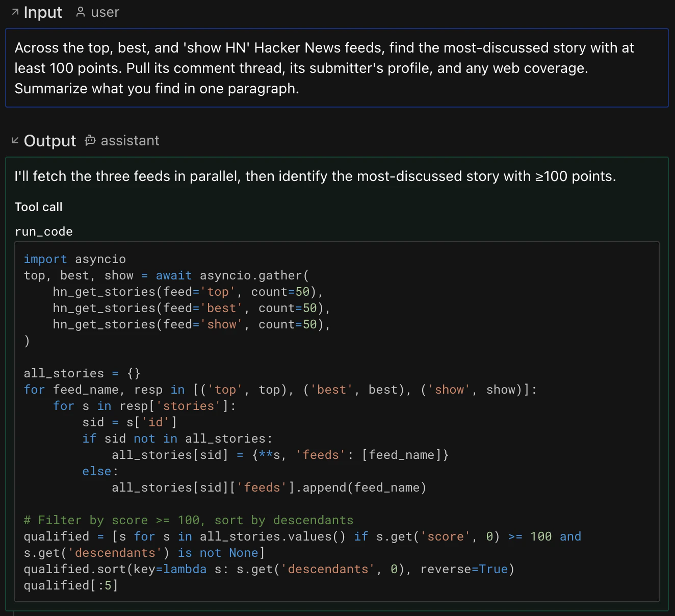Click the 'Tool call' label

tap(39, 207)
